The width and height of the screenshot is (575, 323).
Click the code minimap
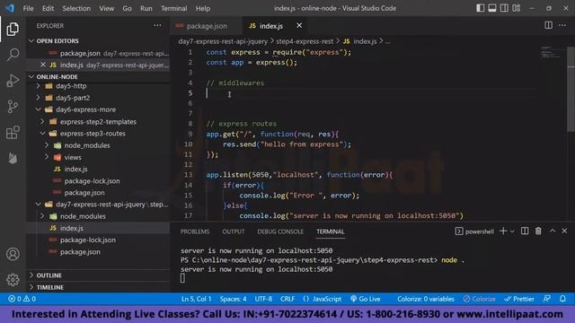point(552,52)
